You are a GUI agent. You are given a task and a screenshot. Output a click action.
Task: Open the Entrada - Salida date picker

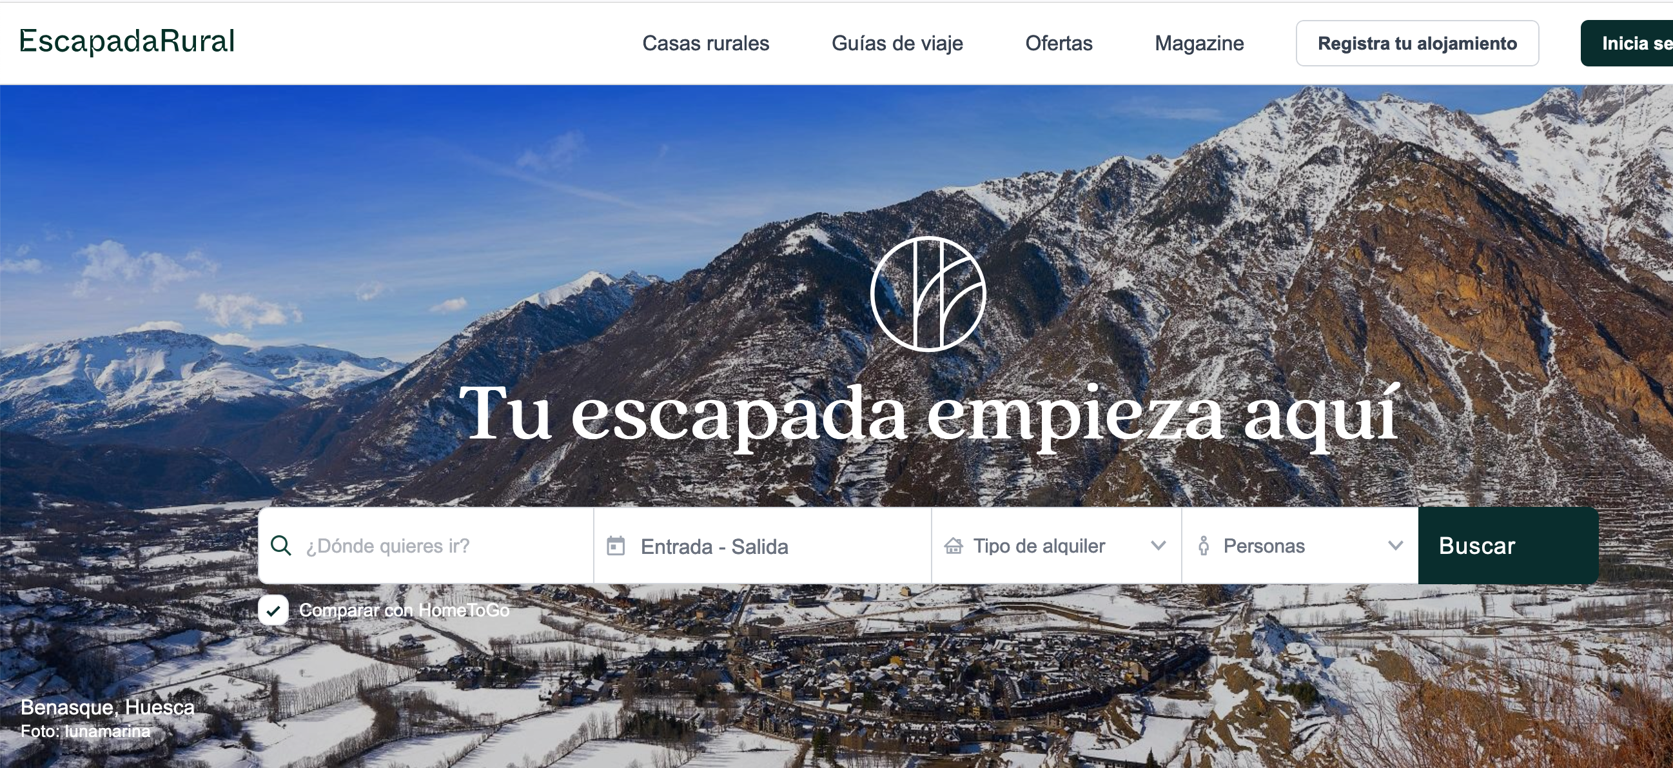[763, 546]
